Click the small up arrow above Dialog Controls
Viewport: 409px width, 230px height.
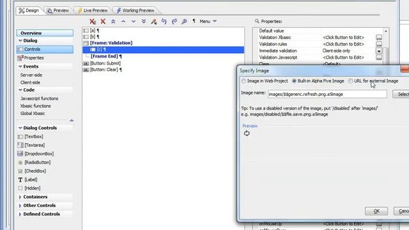(72, 120)
